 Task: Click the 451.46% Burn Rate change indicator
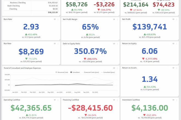(31, 34)
